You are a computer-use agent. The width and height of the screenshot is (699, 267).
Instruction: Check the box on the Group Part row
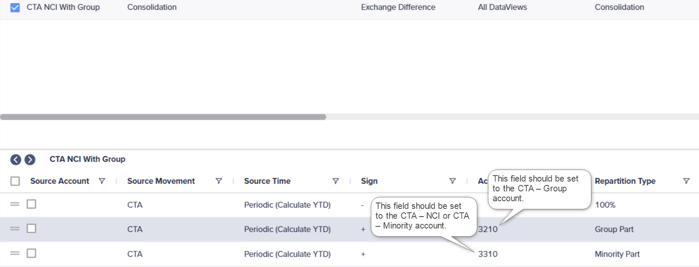(x=31, y=229)
